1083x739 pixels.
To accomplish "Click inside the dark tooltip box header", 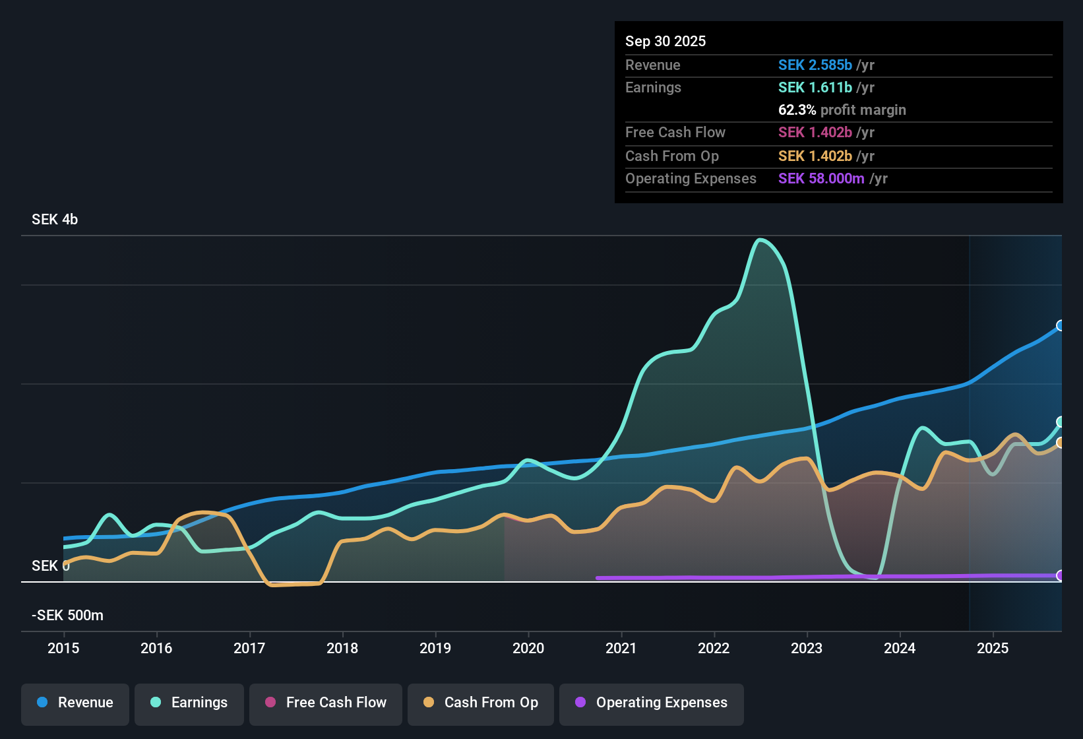I will 665,41.
